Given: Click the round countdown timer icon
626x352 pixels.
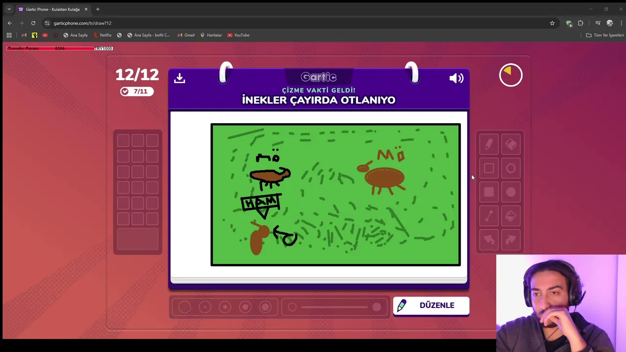Looking at the screenshot, I should tap(511, 75).
